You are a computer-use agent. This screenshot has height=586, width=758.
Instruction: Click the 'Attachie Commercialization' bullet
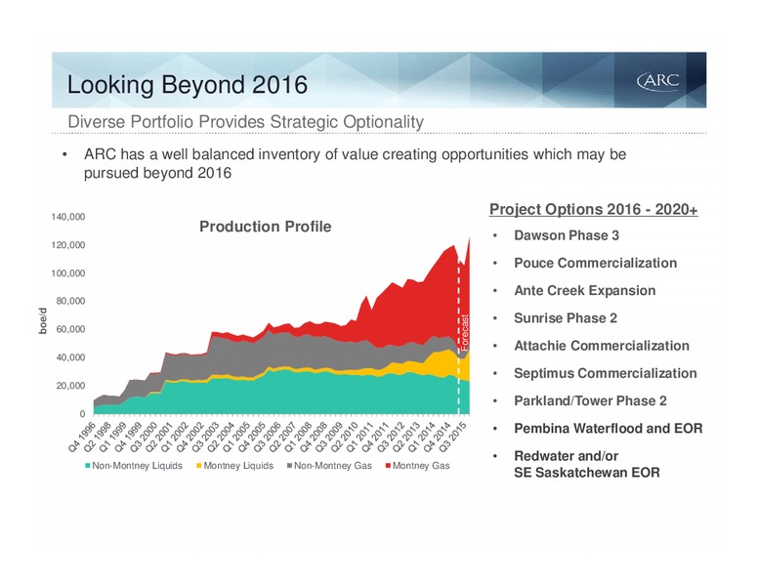point(602,346)
